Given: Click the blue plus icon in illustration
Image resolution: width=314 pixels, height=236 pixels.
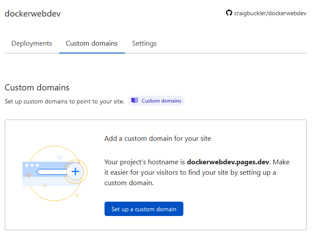Looking at the screenshot, I should click(x=75, y=172).
